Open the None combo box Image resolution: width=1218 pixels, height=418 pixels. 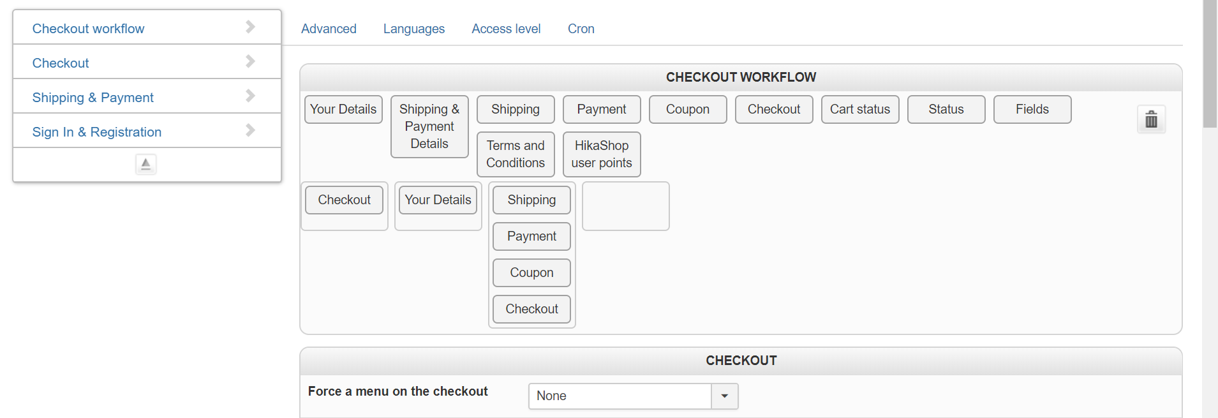pos(620,396)
